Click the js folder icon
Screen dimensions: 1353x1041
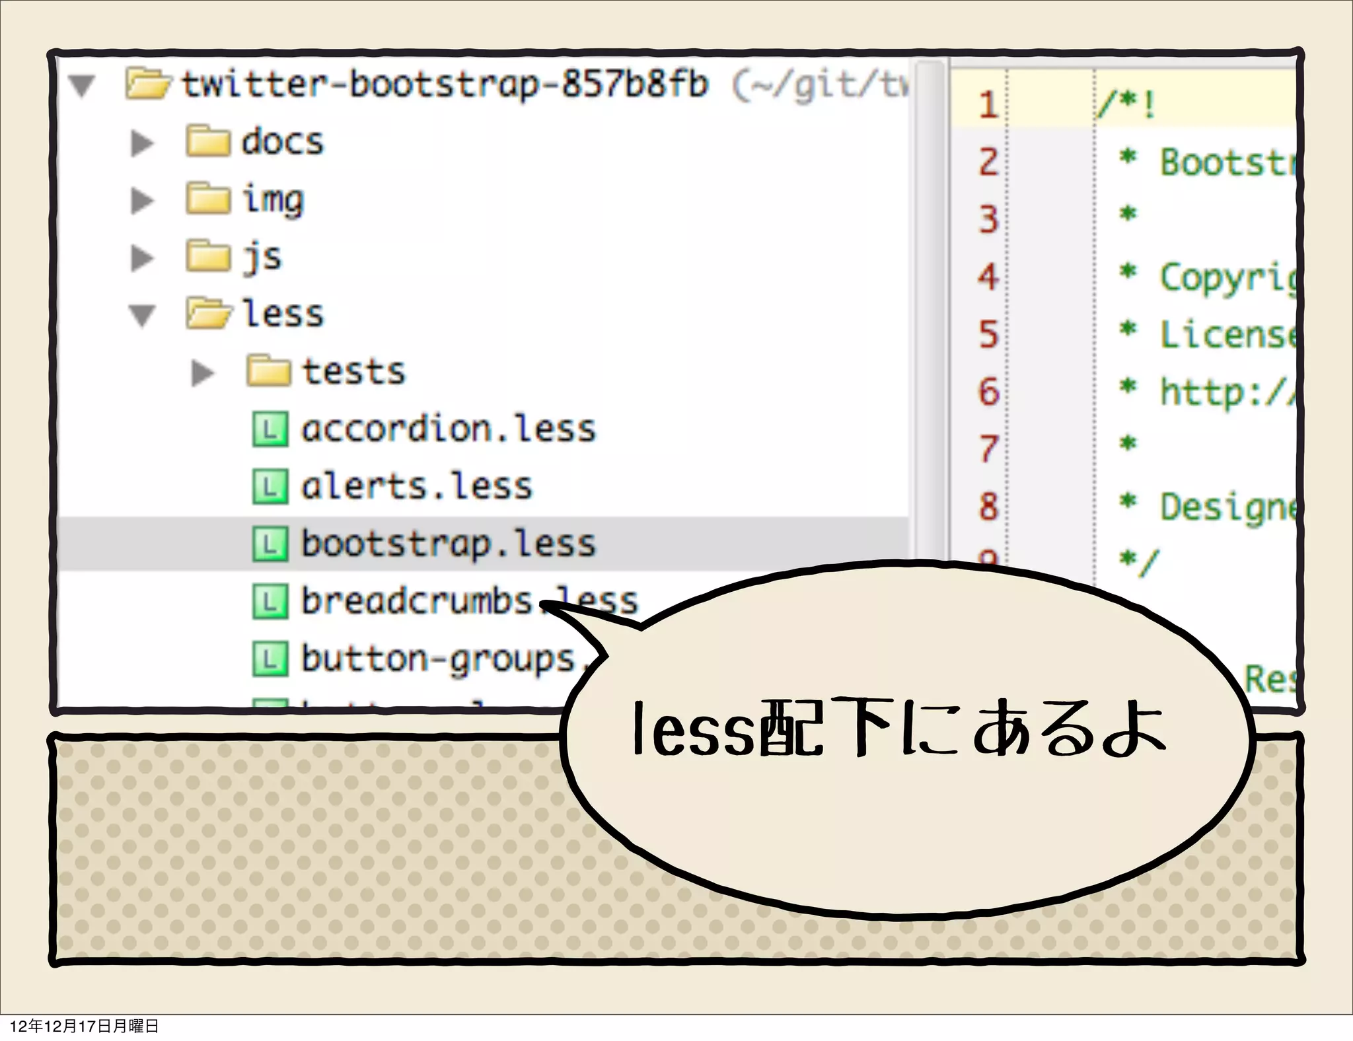point(208,256)
